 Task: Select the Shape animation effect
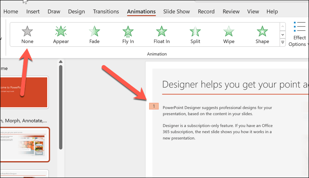[262, 35]
